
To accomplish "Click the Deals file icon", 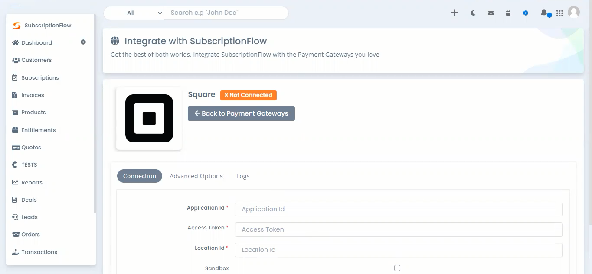I will [x=15, y=200].
